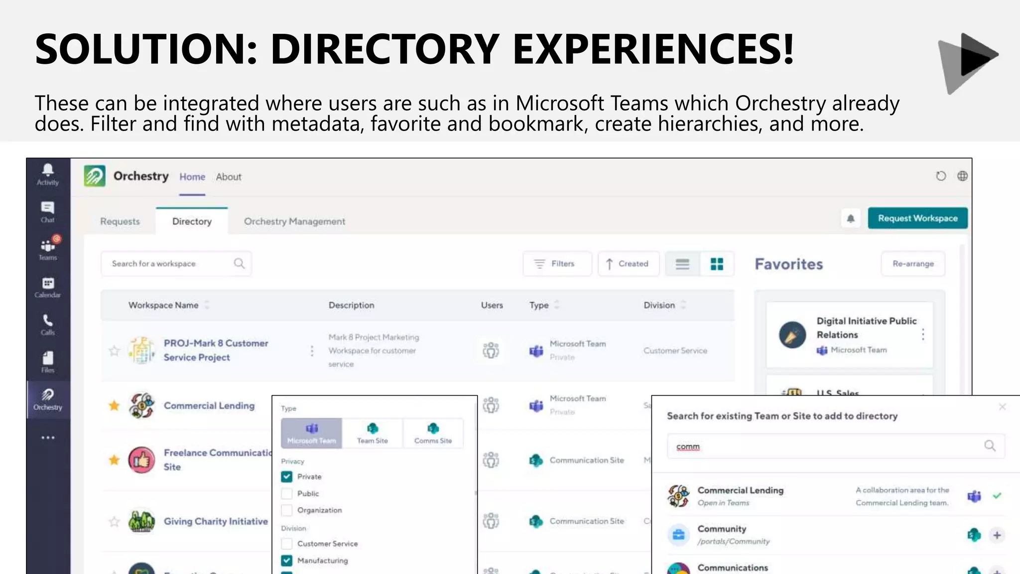The height and width of the screenshot is (574, 1020).
Task: Open more apps ellipsis in sidebar
Action: (x=48, y=437)
